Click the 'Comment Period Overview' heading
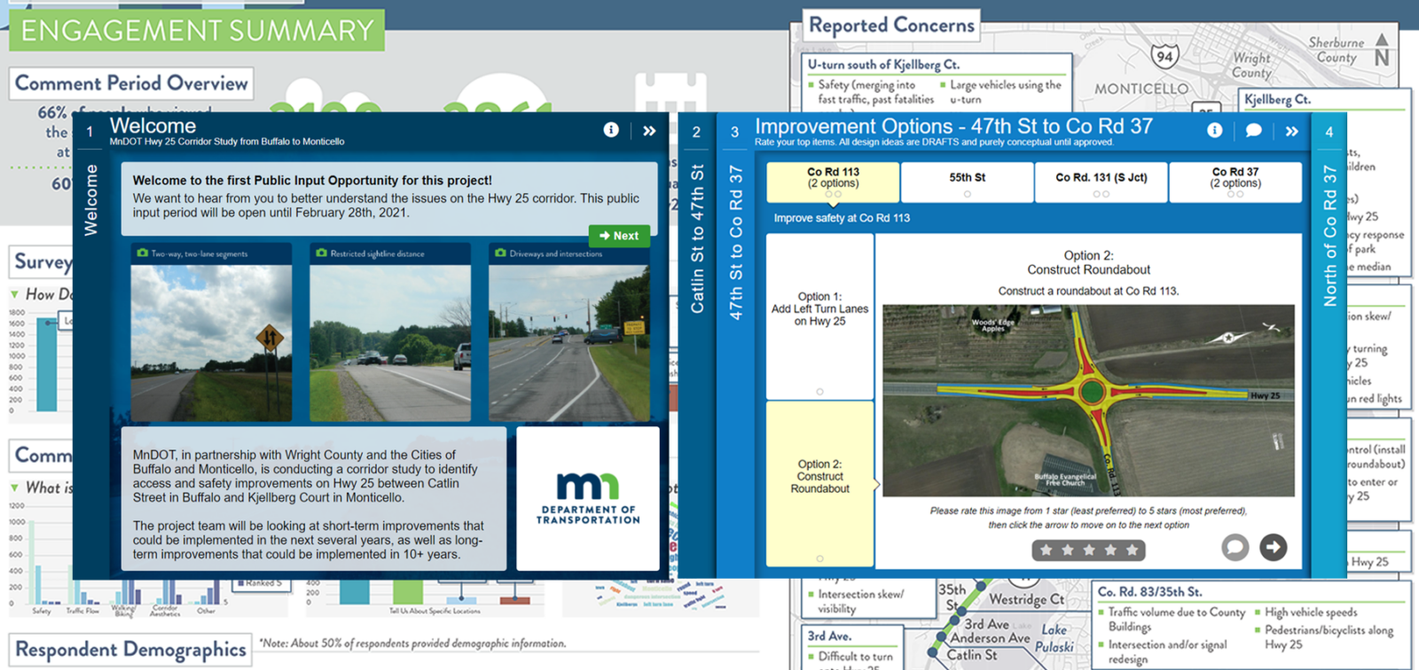Screen dimensions: 1419x670 (x=131, y=83)
